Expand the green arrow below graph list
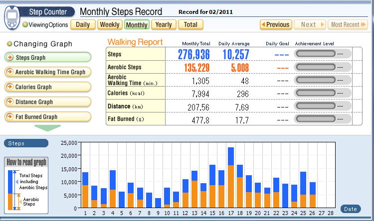This screenshot has width=374, height=221. [x=47, y=128]
